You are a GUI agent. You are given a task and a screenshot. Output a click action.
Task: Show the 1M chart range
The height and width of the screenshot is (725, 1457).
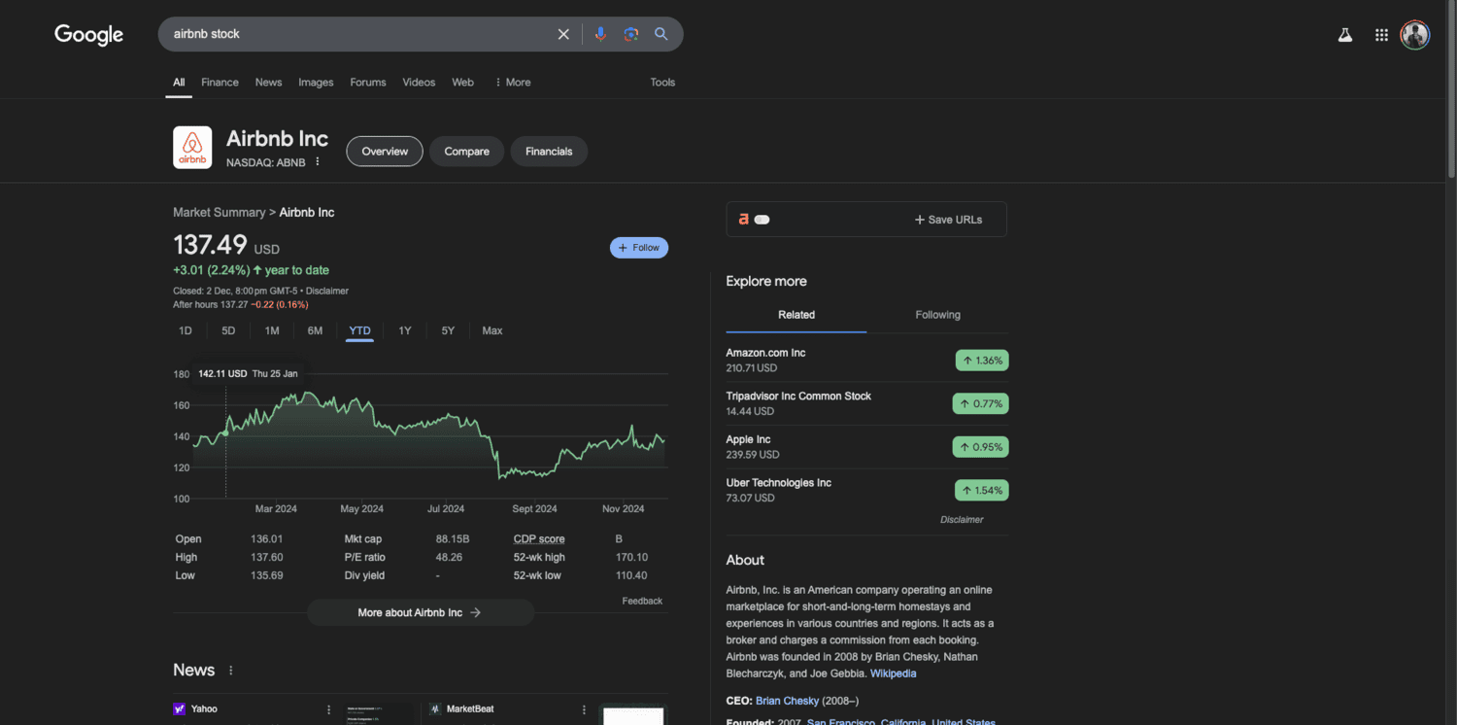tap(272, 331)
